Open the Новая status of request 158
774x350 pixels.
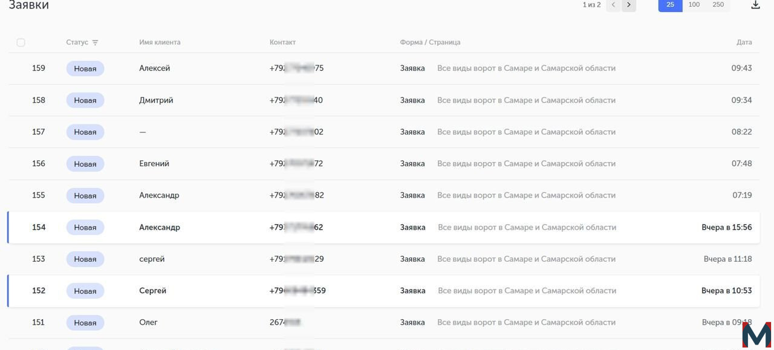[85, 100]
